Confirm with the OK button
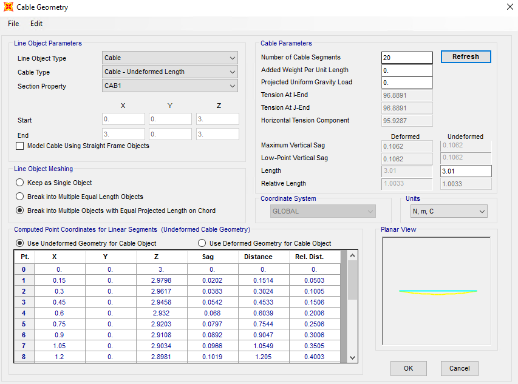The width and height of the screenshot is (518, 384). (x=408, y=368)
